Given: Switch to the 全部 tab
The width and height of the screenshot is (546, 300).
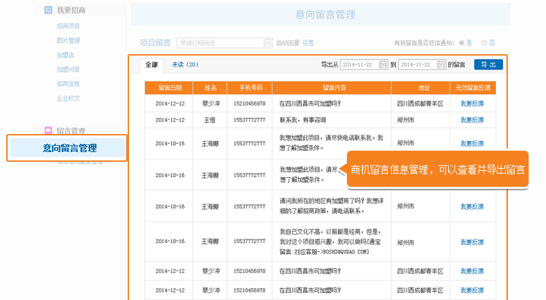Looking at the screenshot, I should tap(151, 65).
